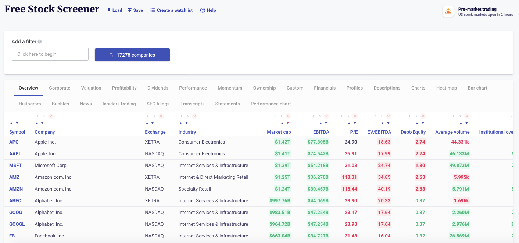The width and height of the screenshot is (519, 243).
Task: Sort P/E column ascending with up arrow
Action: (x=349, y=123)
